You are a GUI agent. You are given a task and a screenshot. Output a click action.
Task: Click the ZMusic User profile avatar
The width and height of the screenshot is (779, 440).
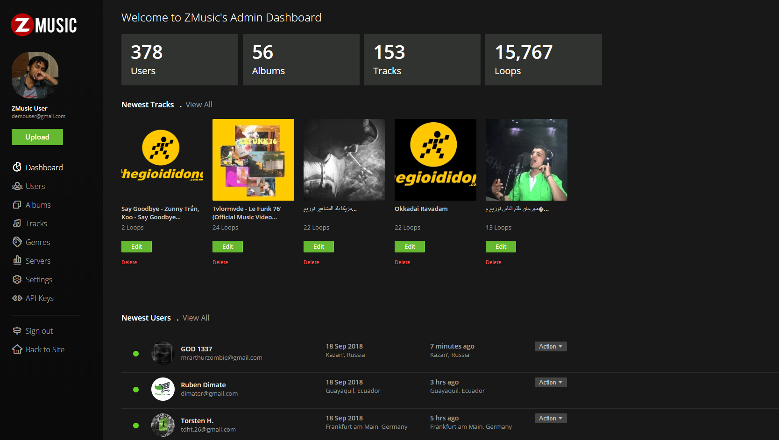point(35,75)
